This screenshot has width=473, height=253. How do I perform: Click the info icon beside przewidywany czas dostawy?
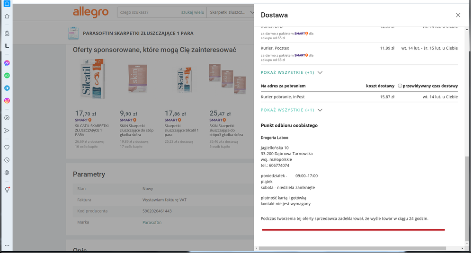click(400, 86)
